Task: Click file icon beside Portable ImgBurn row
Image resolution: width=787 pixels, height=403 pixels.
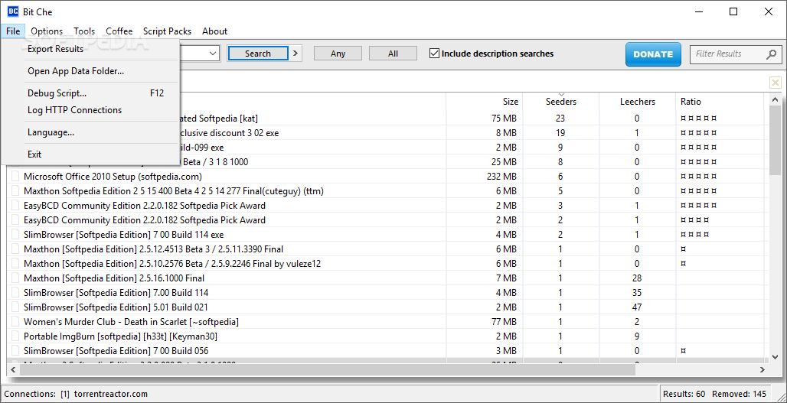Action: (15, 336)
